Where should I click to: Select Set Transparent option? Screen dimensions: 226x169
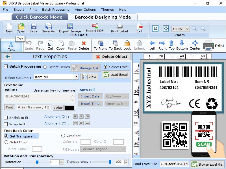coord(6,136)
